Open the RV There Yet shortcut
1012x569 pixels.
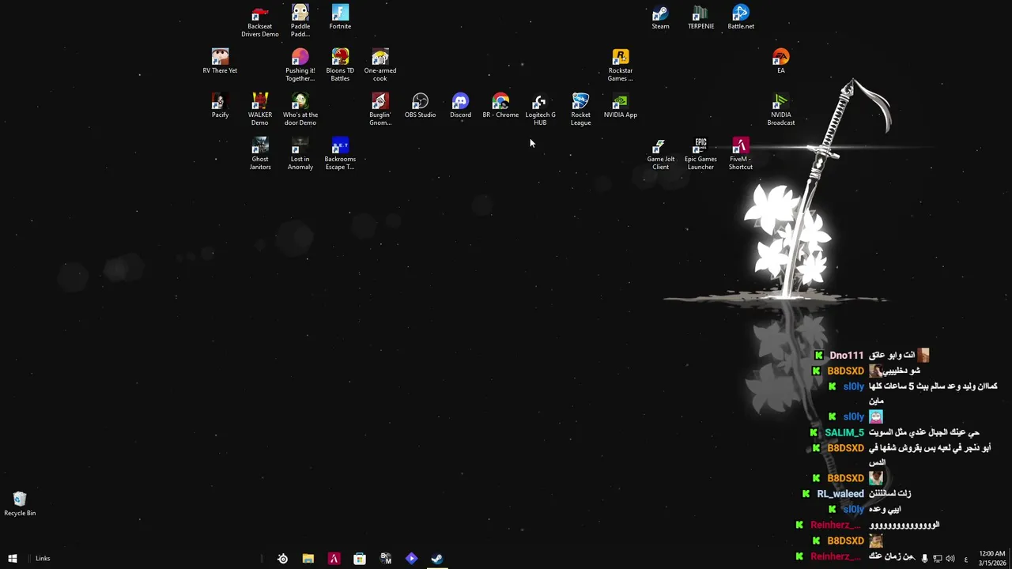tap(220, 62)
